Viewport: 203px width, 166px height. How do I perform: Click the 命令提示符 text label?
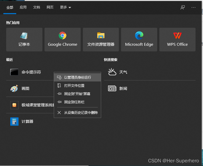point(31,72)
